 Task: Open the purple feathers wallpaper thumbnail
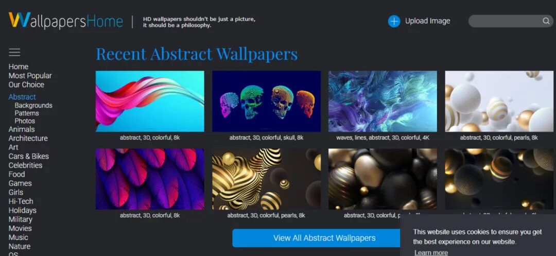pos(150,179)
